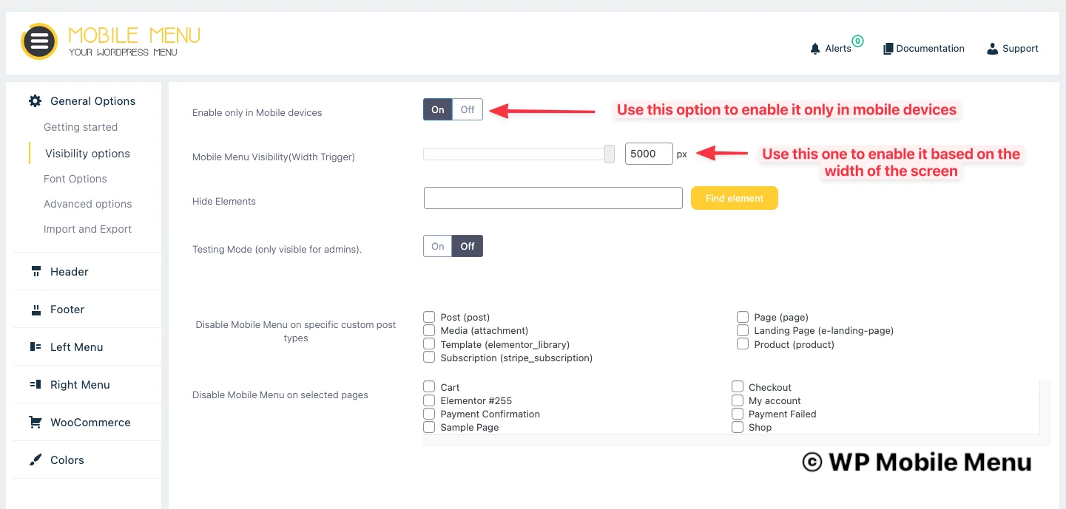Click the Width Trigger slider handle

pyautogui.click(x=610, y=154)
